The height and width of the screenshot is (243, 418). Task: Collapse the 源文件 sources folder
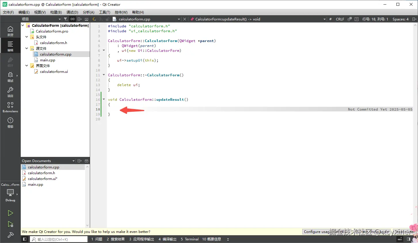tap(27, 48)
